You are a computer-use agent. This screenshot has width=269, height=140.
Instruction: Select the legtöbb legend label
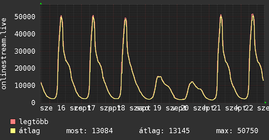pos(34,122)
